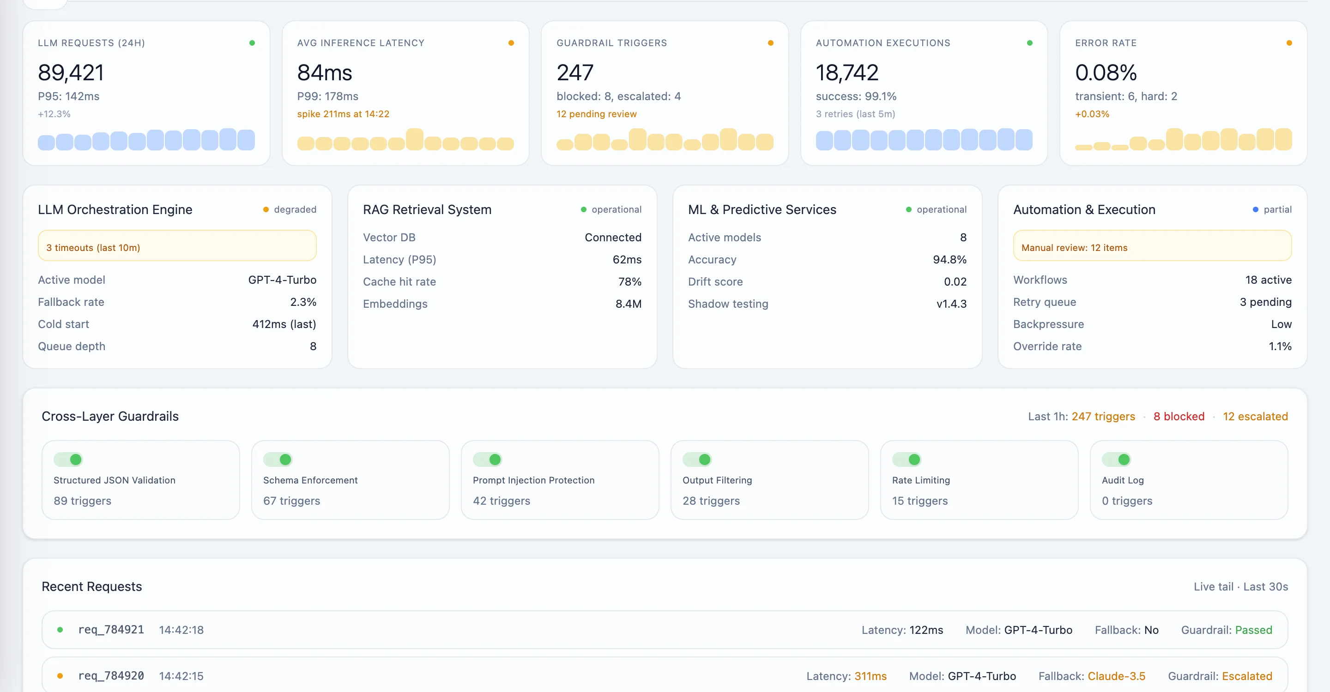This screenshot has width=1330, height=692.
Task: Click the amber dot beside req_784920
Action: (x=60, y=676)
